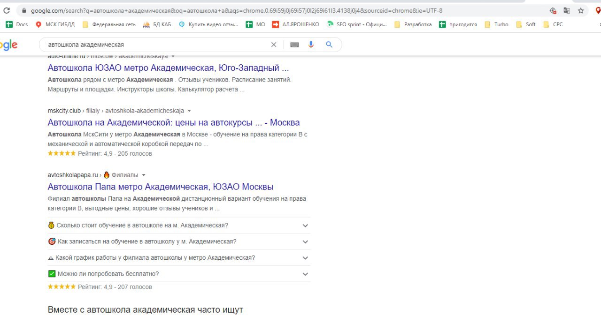Click heading Вместе с автошкола академическая часто ищут
Viewport: 601px width, 324px height.
click(146, 310)
